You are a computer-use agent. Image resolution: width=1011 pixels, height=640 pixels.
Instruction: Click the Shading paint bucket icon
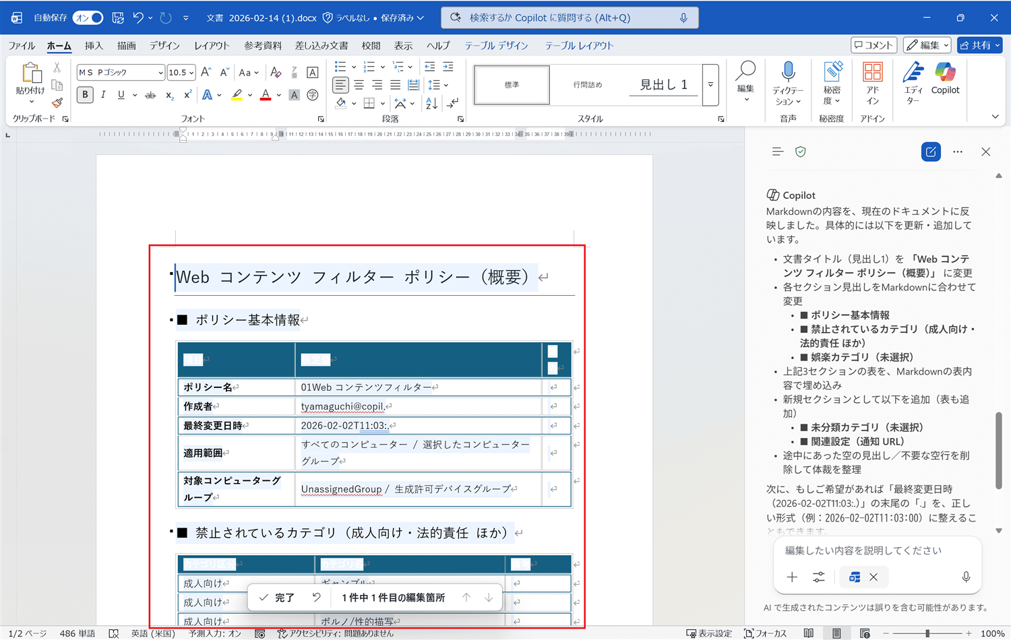pyautogui.click(x=341, y=103)
